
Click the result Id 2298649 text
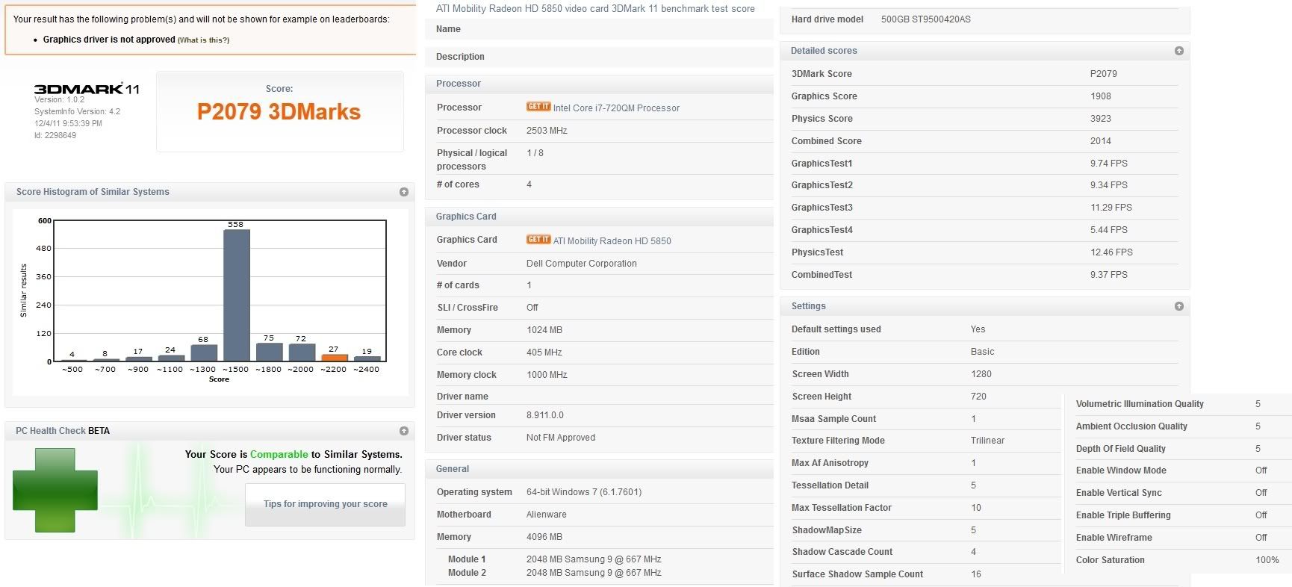click(x=55, y=135)
